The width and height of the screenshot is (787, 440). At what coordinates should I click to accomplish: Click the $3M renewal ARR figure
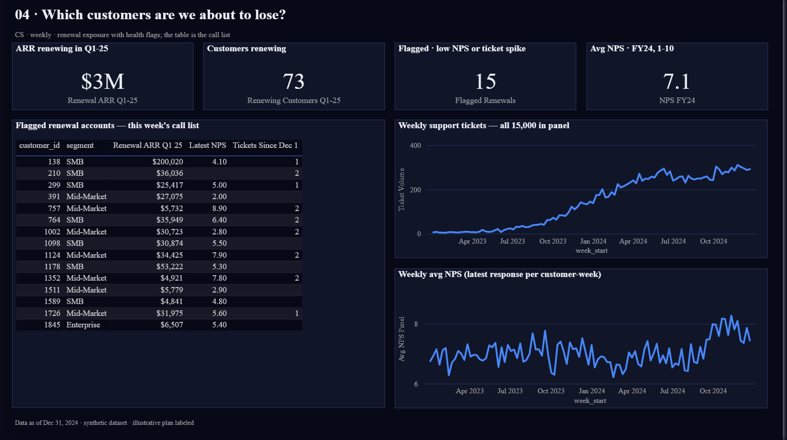pyautogui.click(x=103, y=81)
